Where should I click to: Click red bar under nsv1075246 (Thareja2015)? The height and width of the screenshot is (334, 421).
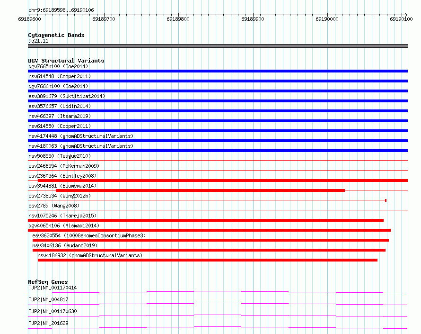click(206, 220)
